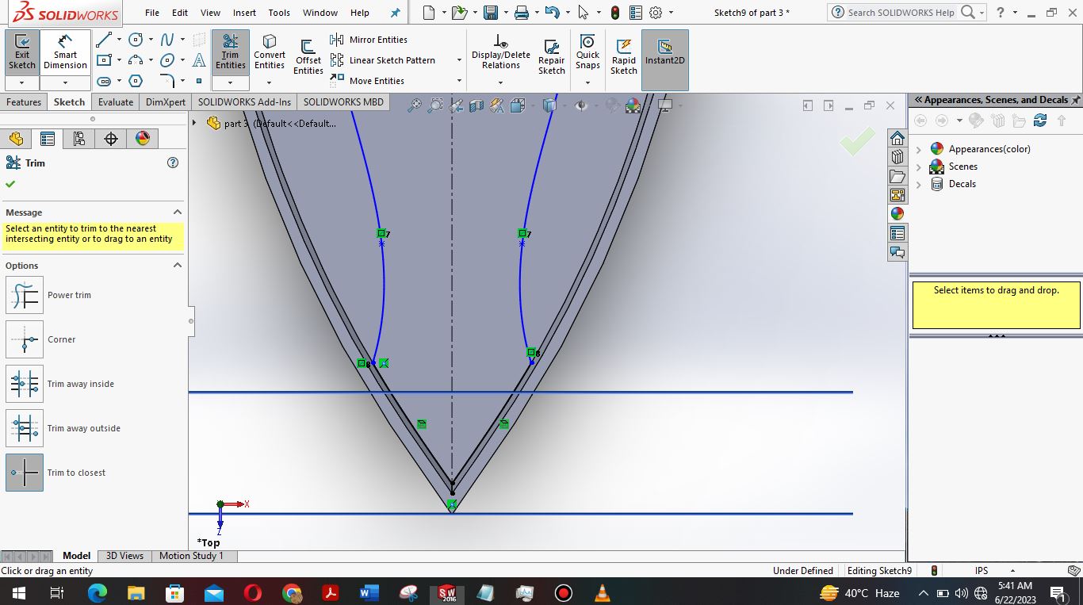The image size is (1083, 605).
Task: Switch to the SOLIDWORKS Add-Ins tab
Action: coord(244,102)
